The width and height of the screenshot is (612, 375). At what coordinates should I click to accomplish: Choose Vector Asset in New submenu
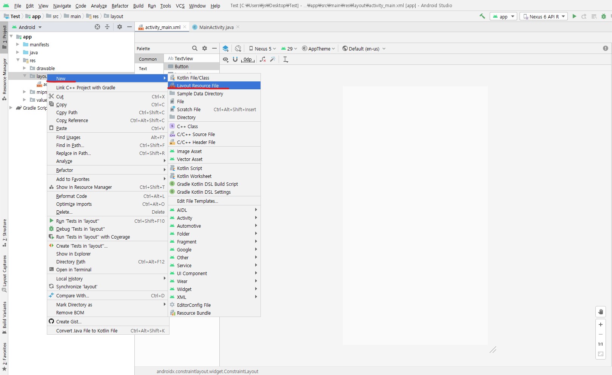click(x=214, y=159)
